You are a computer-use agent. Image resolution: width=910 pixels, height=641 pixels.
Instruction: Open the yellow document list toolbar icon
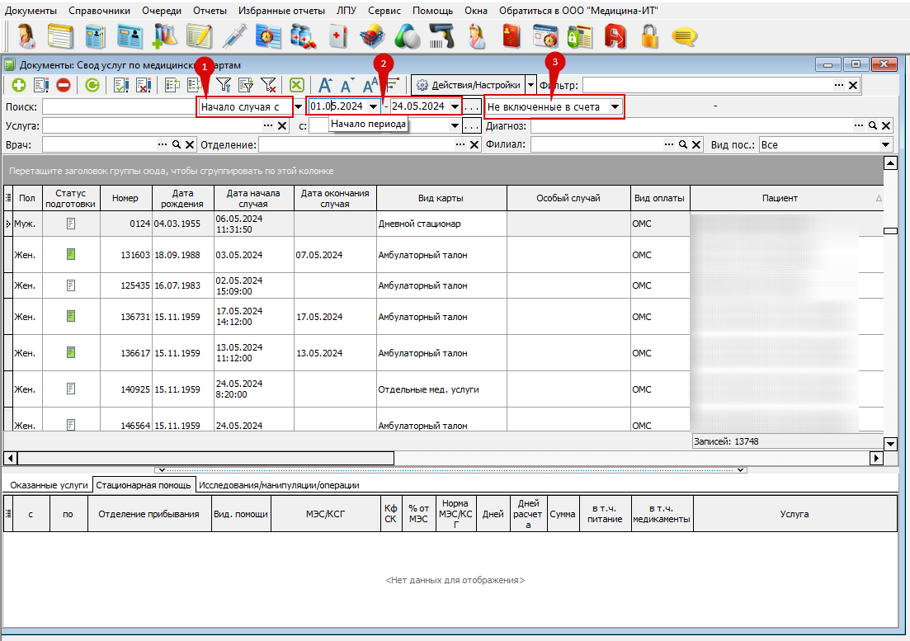click(x=60, y=36)
